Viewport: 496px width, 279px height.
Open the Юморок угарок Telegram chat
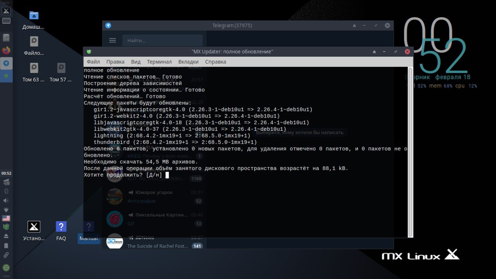coord(154,197)
